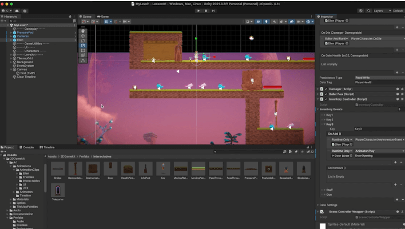Expand Damager script component
Image resolution: width=405 pixels, height=229 pixels.
tap(318, 89)
